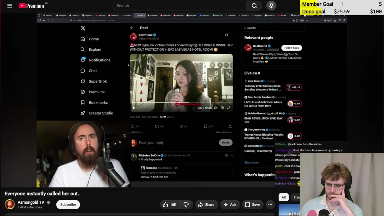Viewport: 384px width, 216px height.
Task: Toggle fullscreen on embedded tweet video
Action: click(x=229, y=108)
